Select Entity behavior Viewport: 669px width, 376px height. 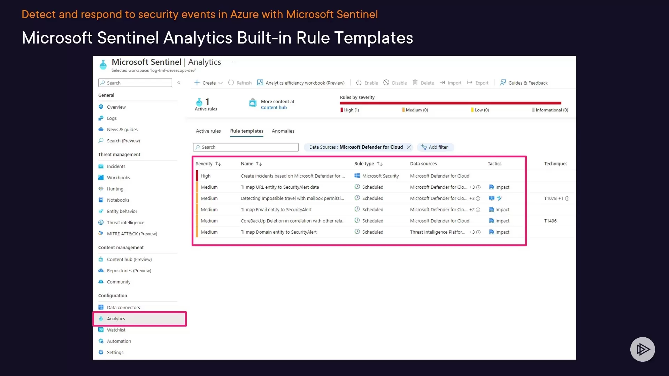(x=122, y=211)
